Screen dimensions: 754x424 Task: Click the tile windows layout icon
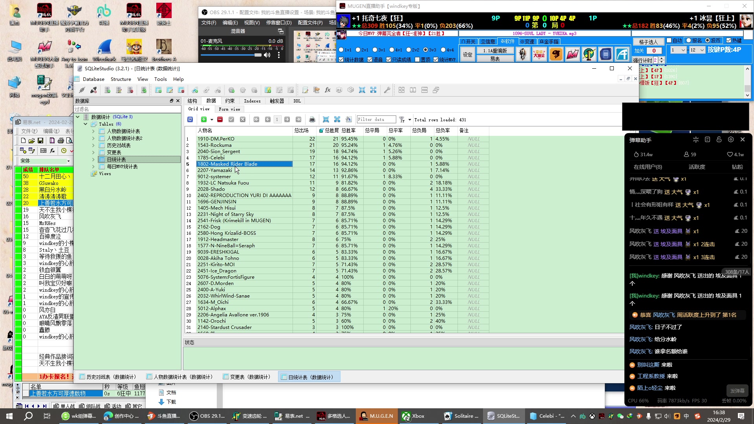(401, 90)
